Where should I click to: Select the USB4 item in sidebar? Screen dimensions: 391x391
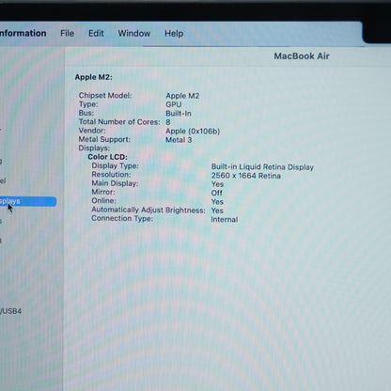tap(10, 311)
